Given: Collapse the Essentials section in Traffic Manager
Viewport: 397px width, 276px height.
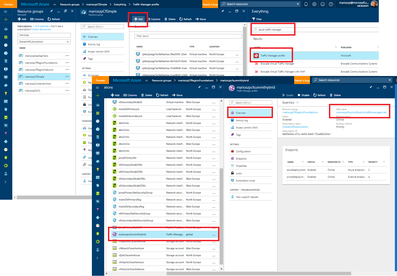Looking at the screenshot, I should 298,103.
